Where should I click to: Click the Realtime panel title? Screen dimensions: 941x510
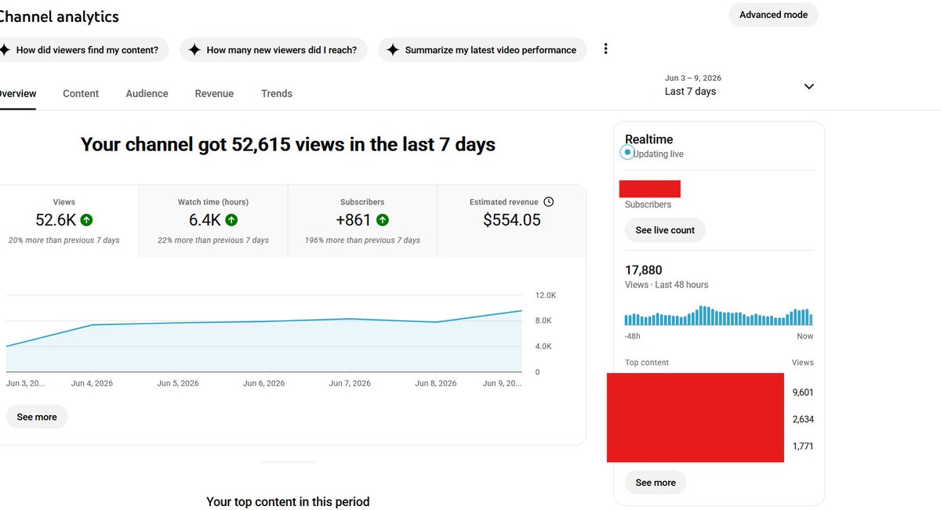click(x=649, y=139)
